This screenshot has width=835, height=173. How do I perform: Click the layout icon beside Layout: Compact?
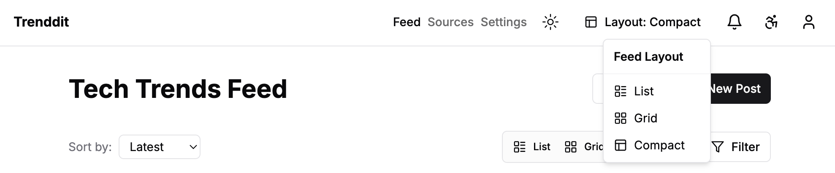591,22
